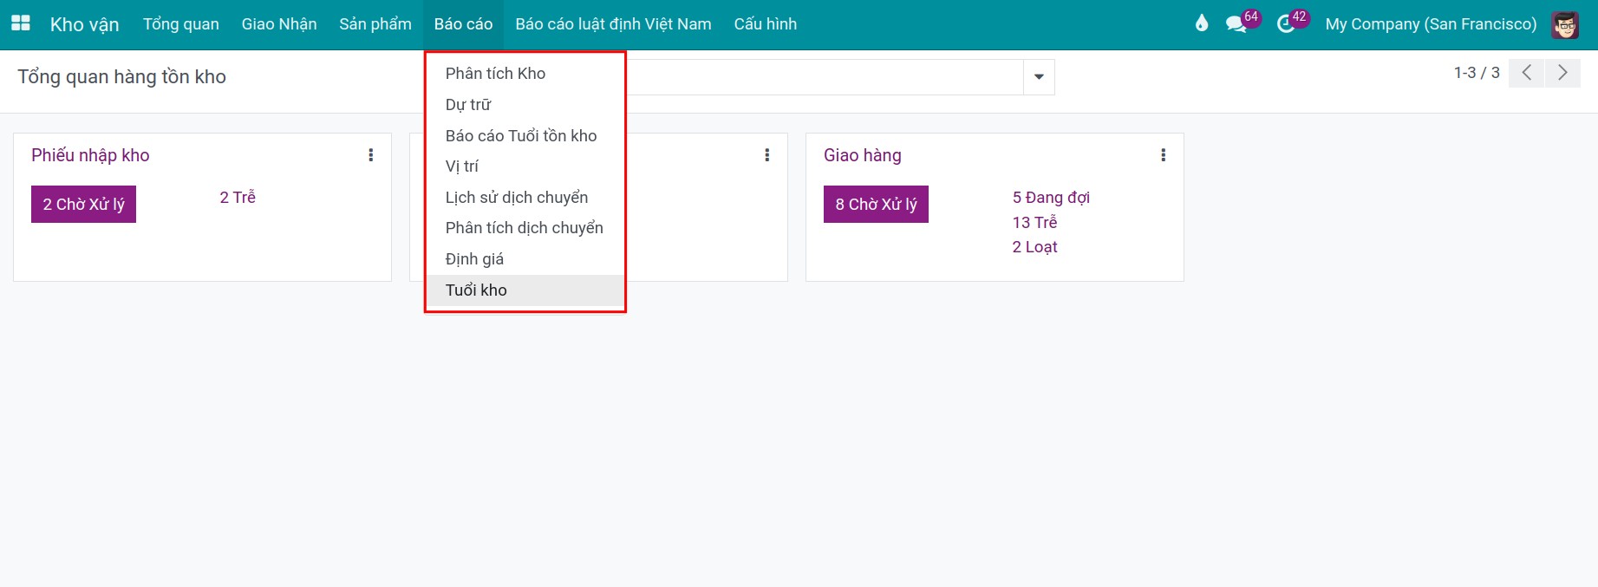Open the Cấu hình menu

click(x=766, y=24)
